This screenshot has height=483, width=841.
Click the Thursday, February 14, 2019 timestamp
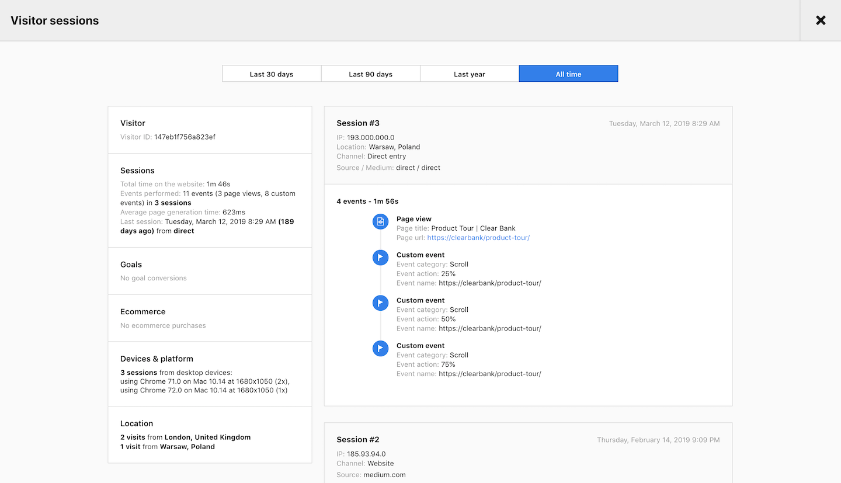[658, 440]
